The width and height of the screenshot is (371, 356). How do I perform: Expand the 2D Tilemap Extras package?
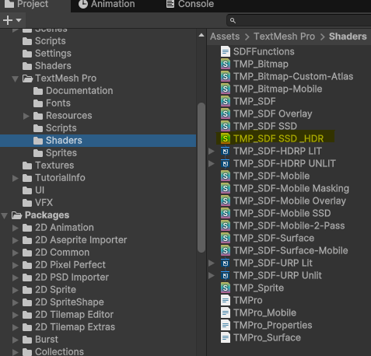16,327
